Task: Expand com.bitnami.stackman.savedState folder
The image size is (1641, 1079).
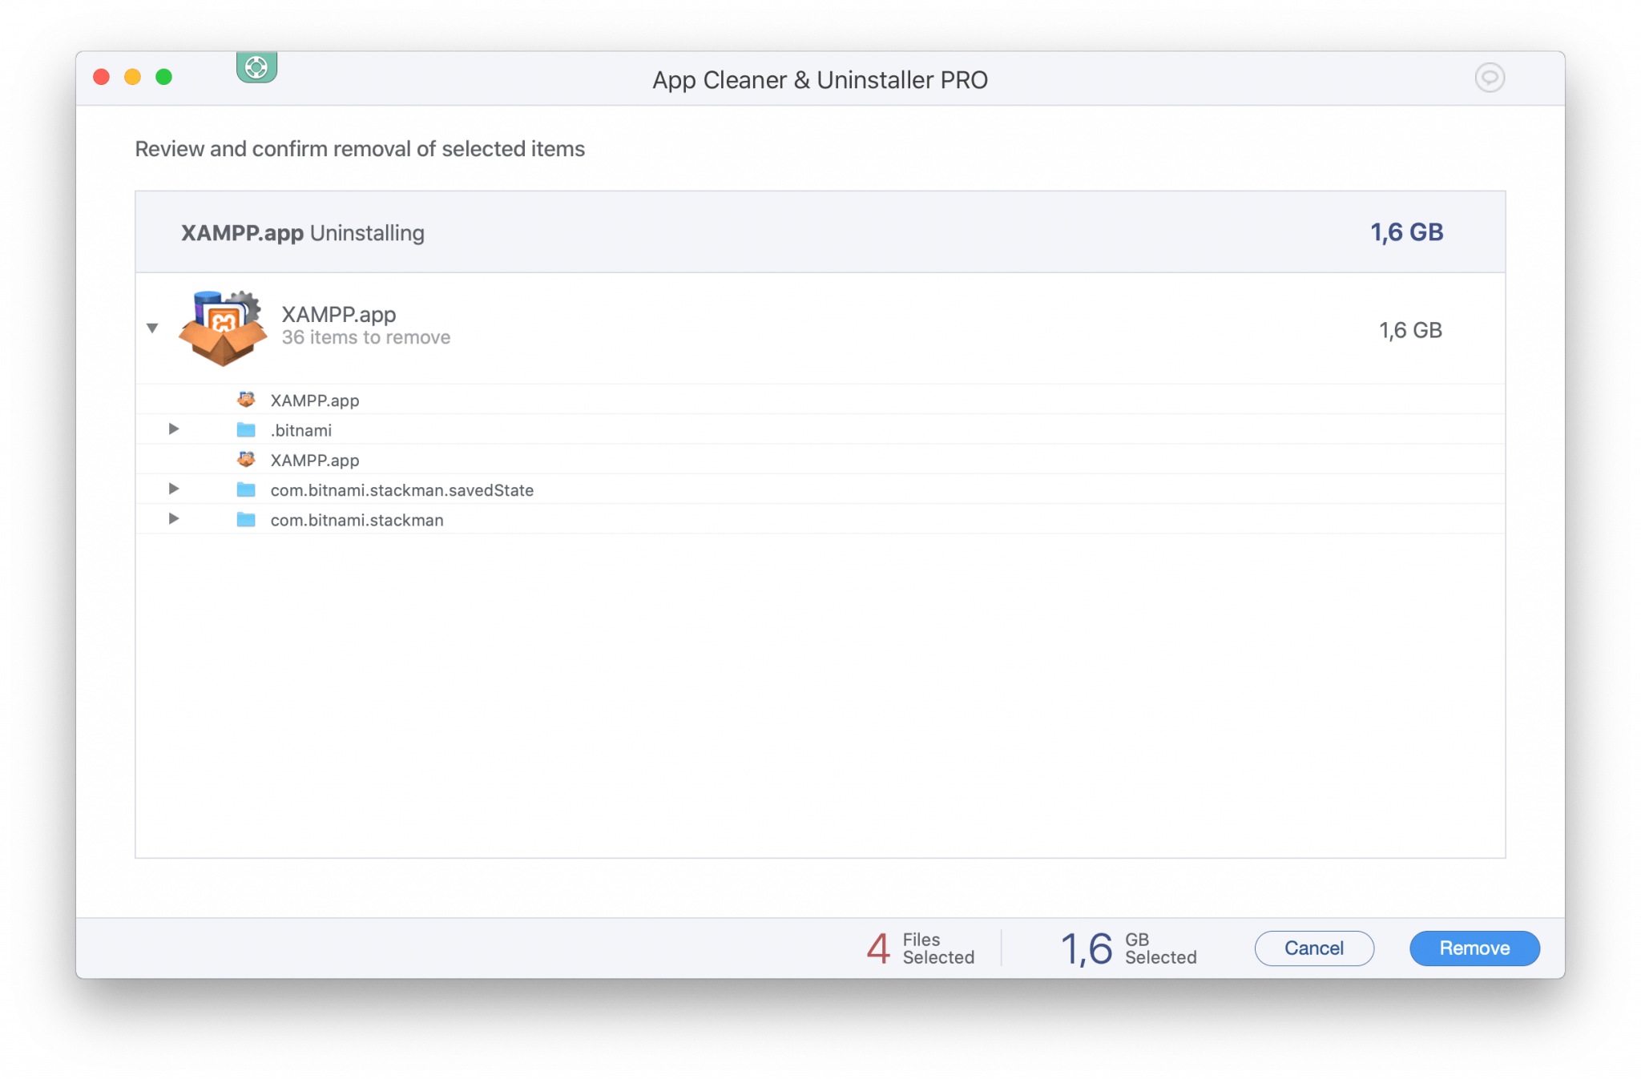Action: tap(174, 489)
